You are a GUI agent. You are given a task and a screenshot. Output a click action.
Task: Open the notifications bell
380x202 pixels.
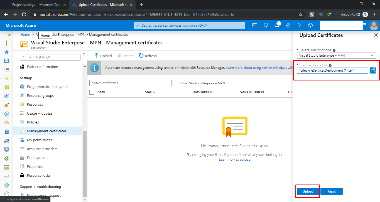tap(277, 25)
